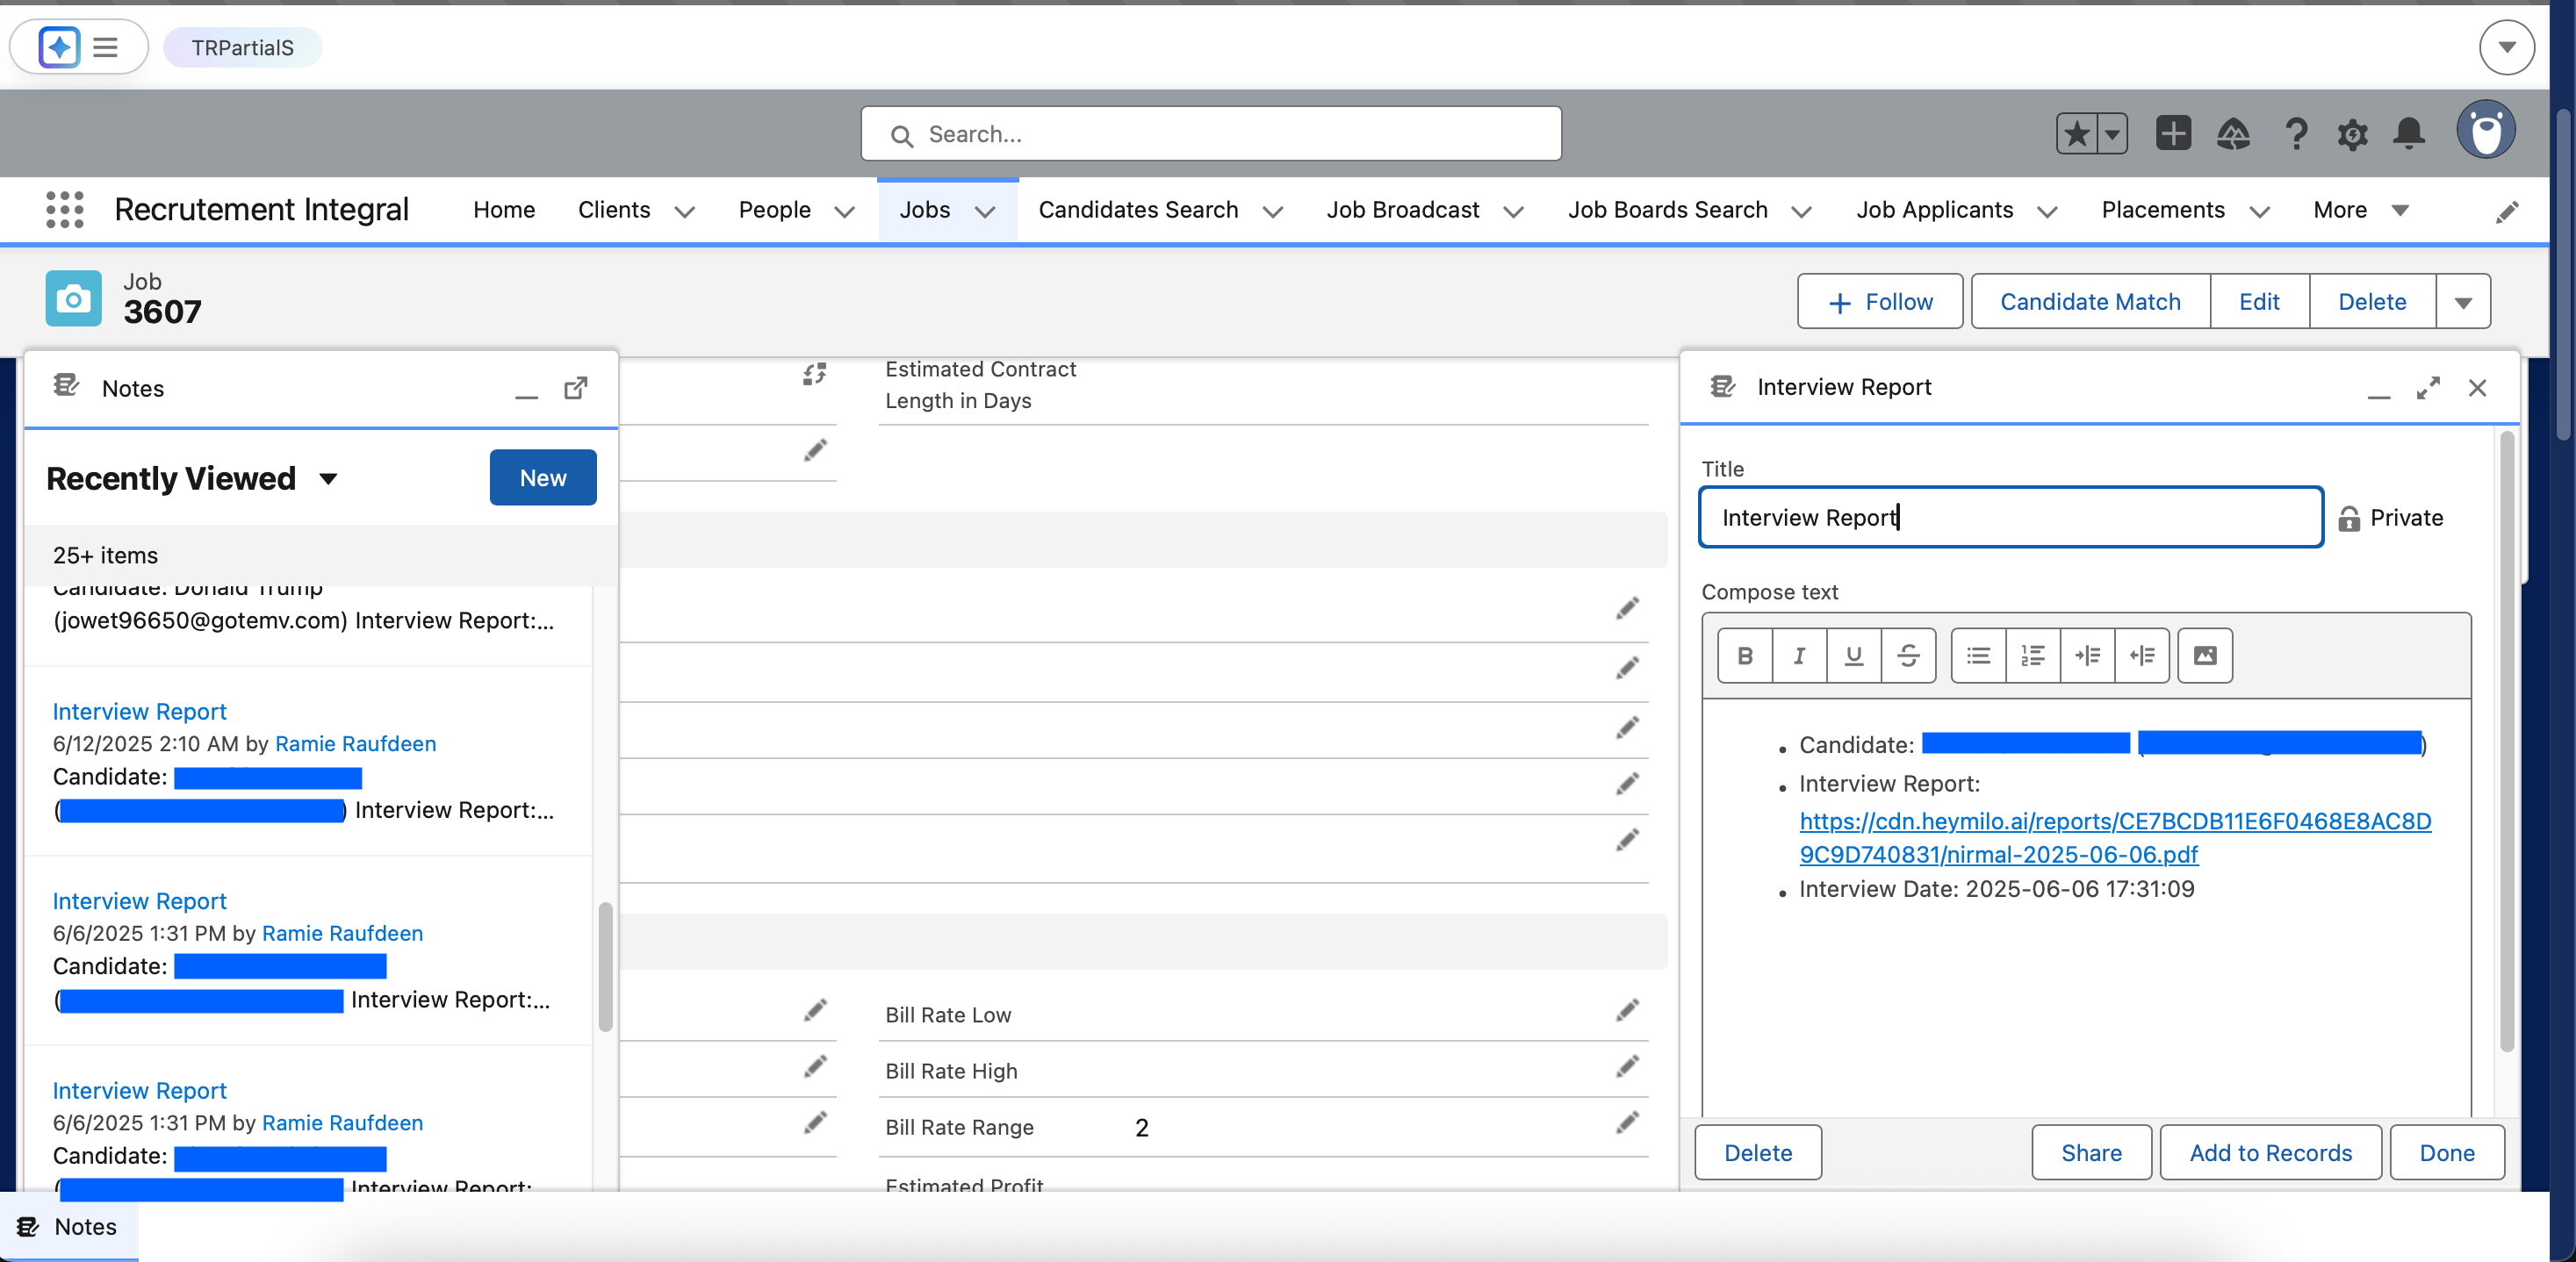
Task: Open the Interview Report dated 6/12/2025 2:10 AM
Action: (x=139, y=712)
